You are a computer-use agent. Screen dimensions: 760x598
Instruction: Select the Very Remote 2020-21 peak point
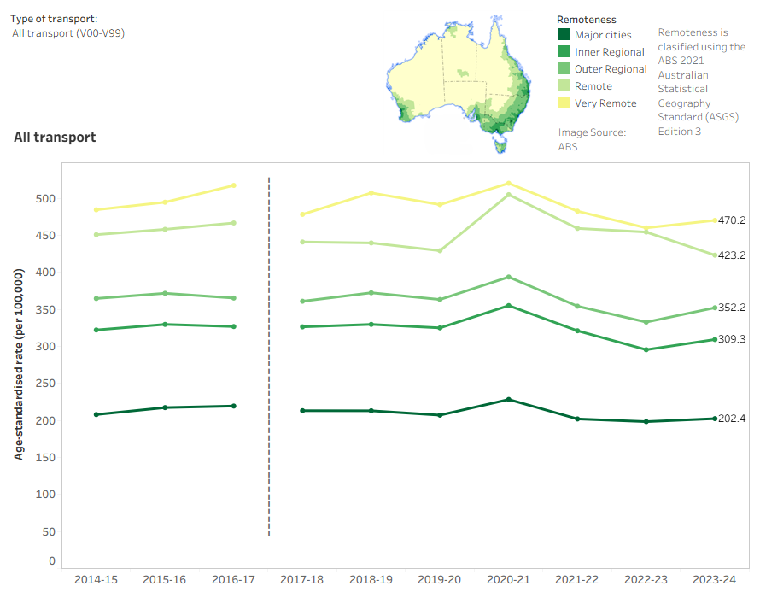508,184
